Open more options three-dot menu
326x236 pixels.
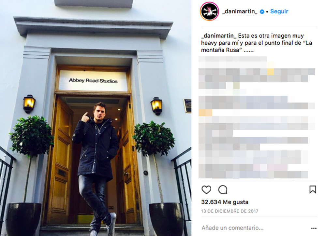coord(314,228)
